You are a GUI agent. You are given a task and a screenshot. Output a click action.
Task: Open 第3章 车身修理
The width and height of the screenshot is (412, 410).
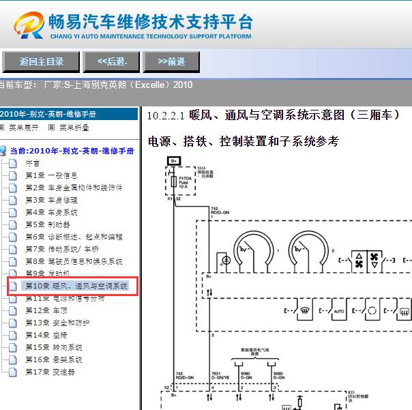[x=52, y=200]
